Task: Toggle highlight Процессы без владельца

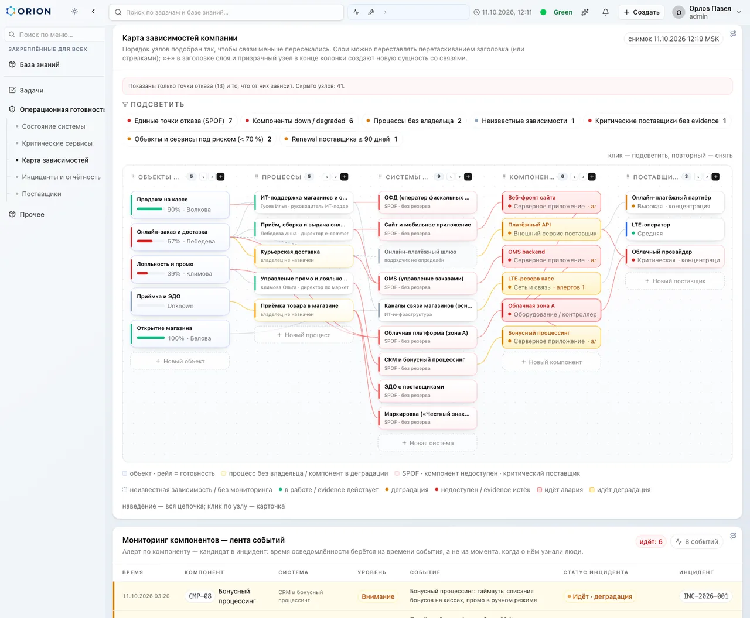Action: (x=414, y=121)
